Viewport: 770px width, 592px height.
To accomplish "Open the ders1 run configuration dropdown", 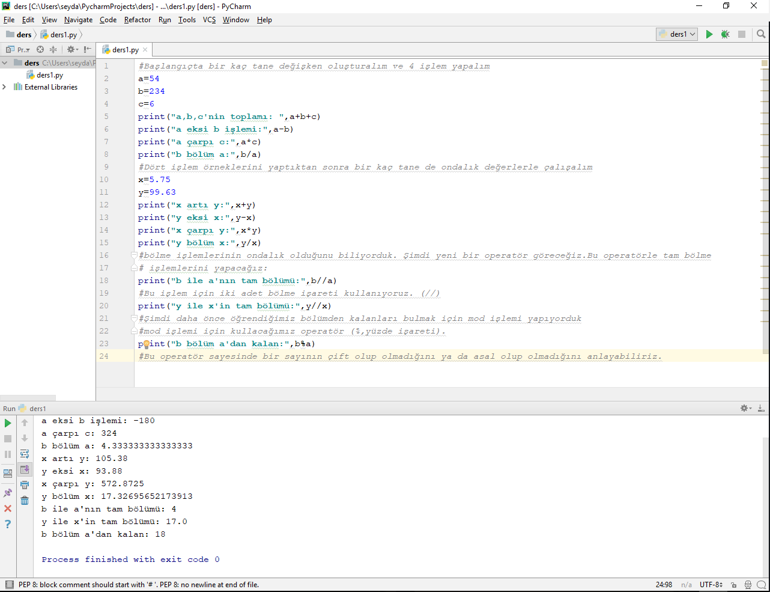I will click(677, 34).
